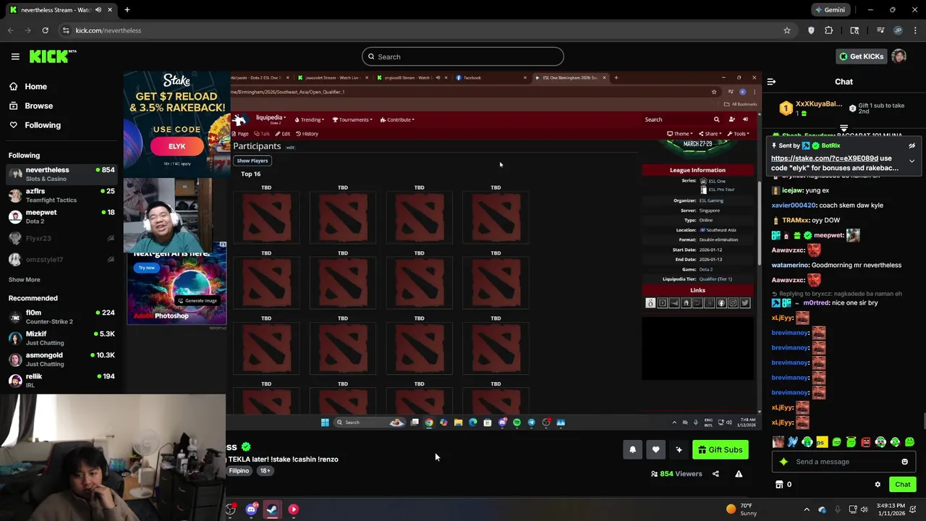Open the Discord icon in taskbar

tap(251, 509)
